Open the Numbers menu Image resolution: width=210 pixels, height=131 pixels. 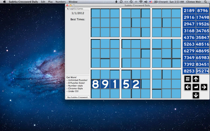click(x=61, y=2)
